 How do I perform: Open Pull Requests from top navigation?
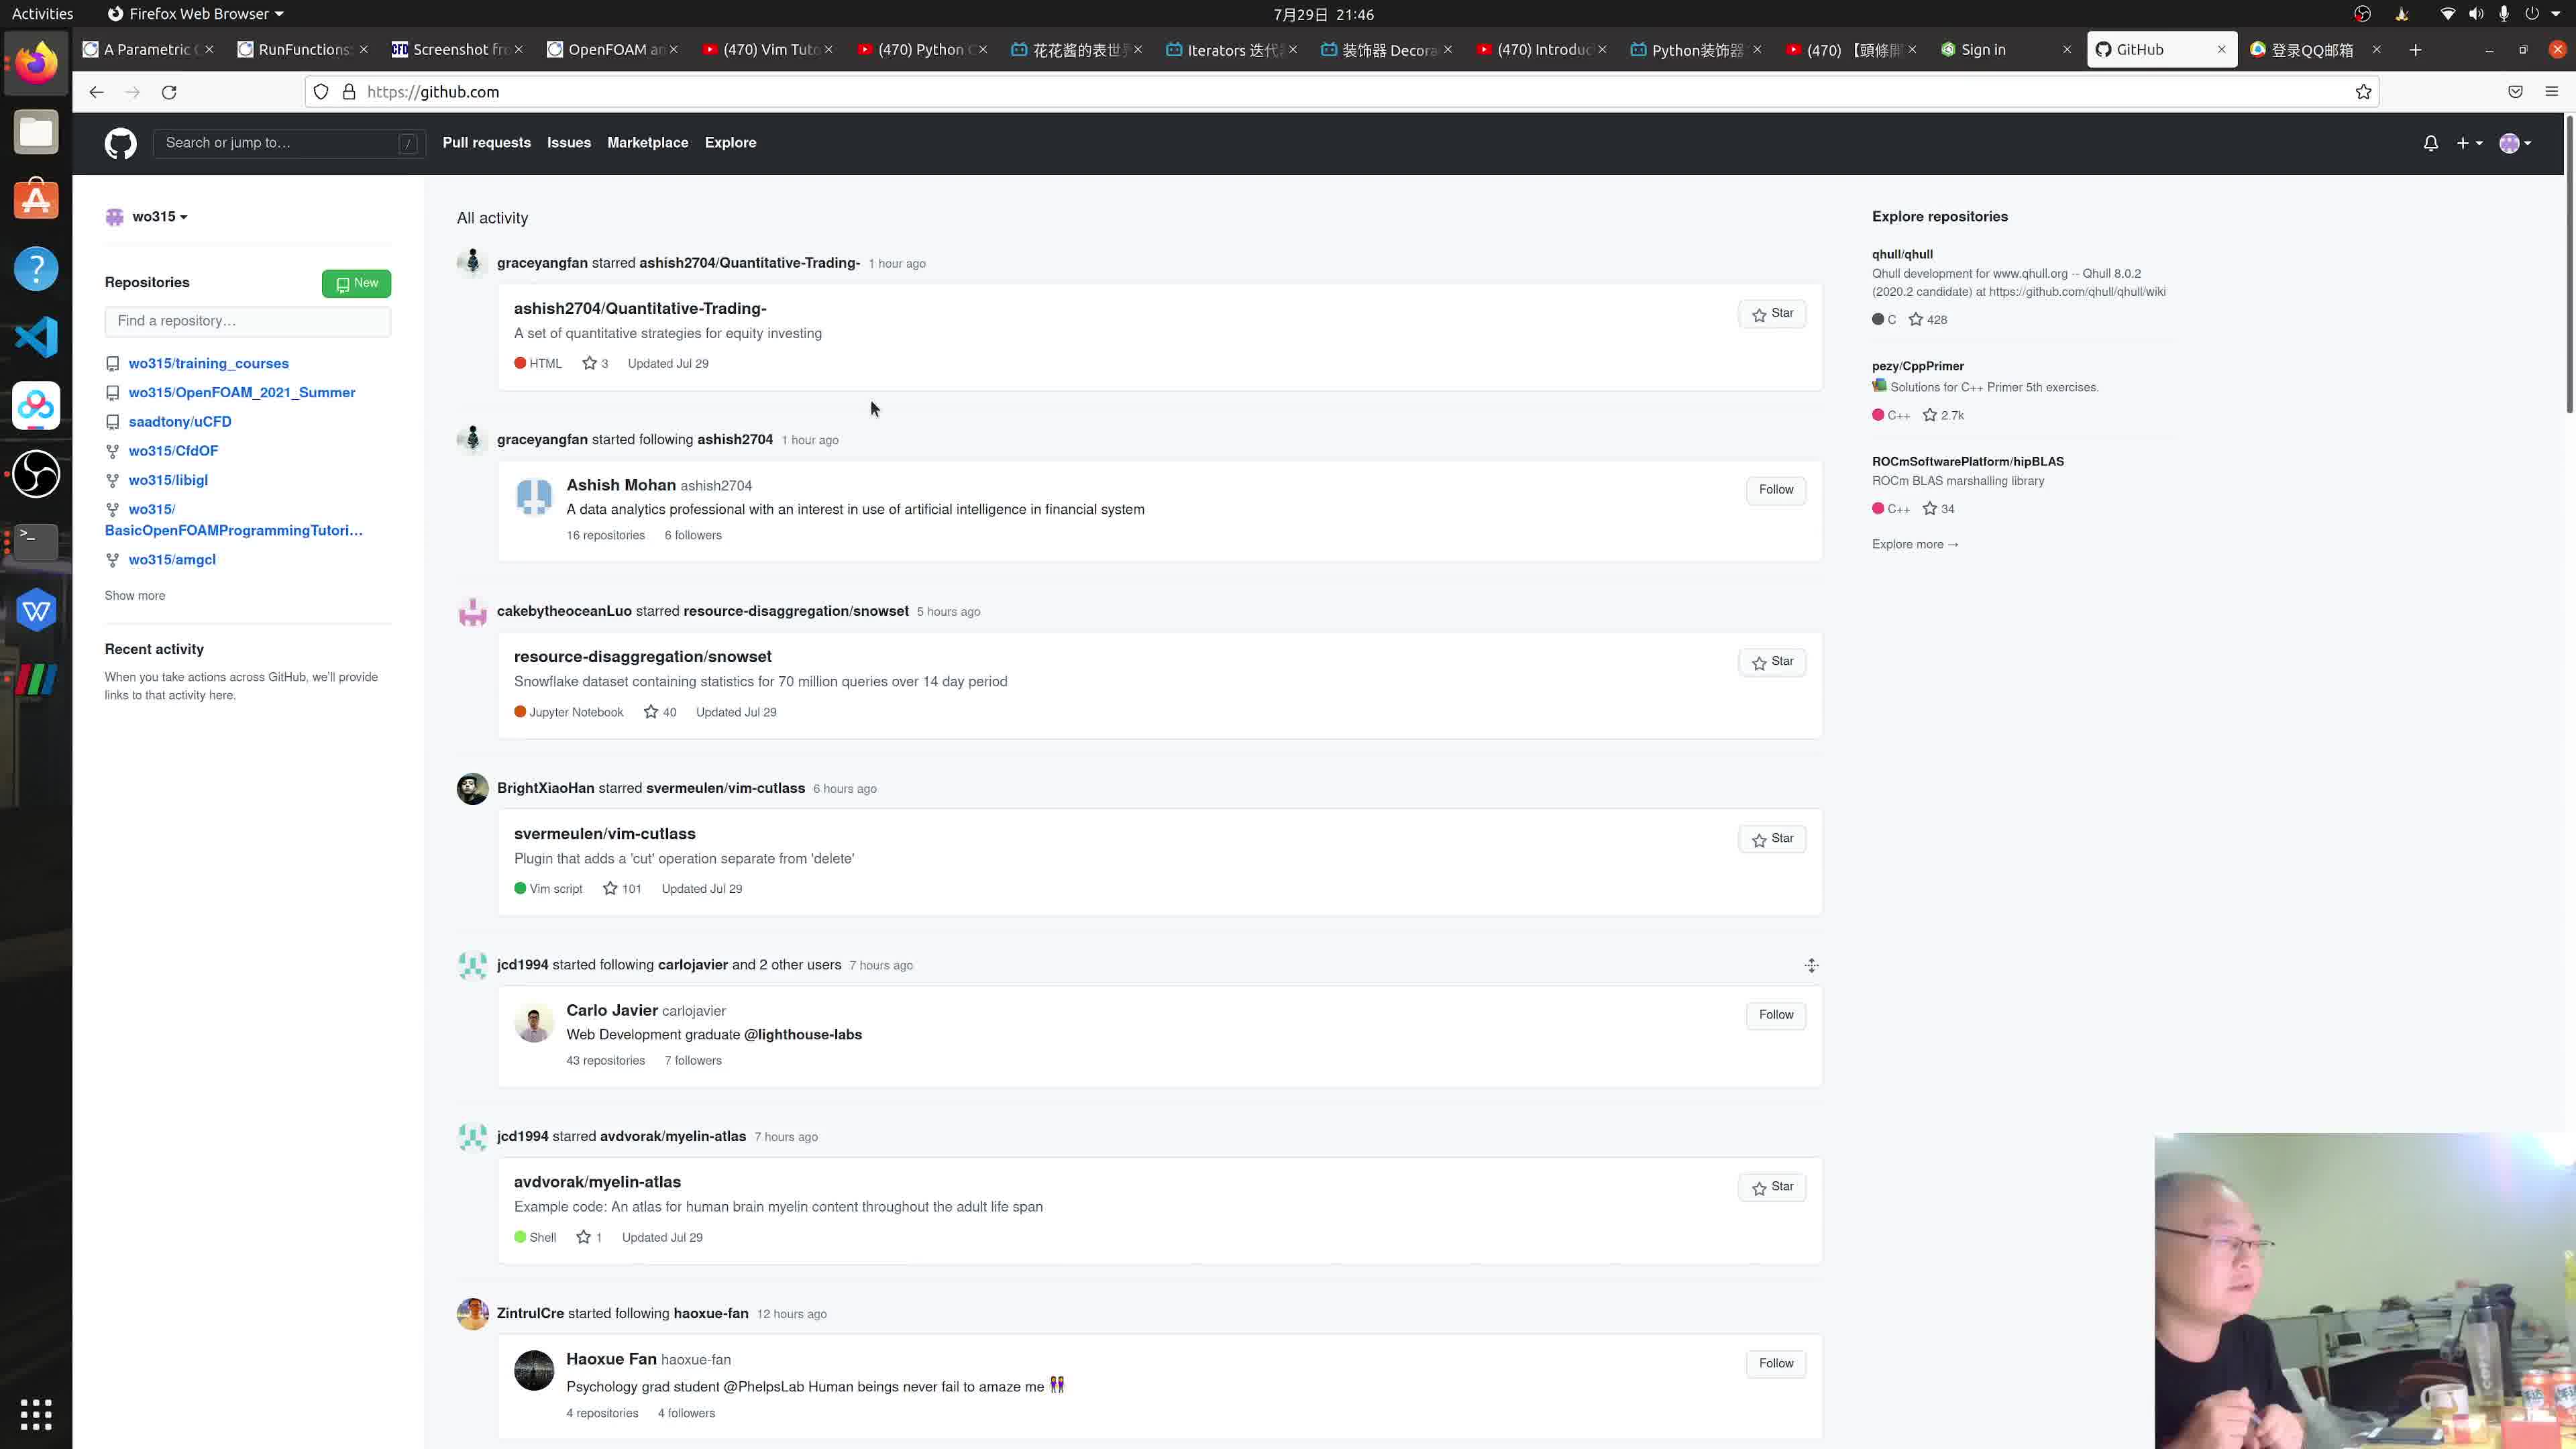point(486,142)
